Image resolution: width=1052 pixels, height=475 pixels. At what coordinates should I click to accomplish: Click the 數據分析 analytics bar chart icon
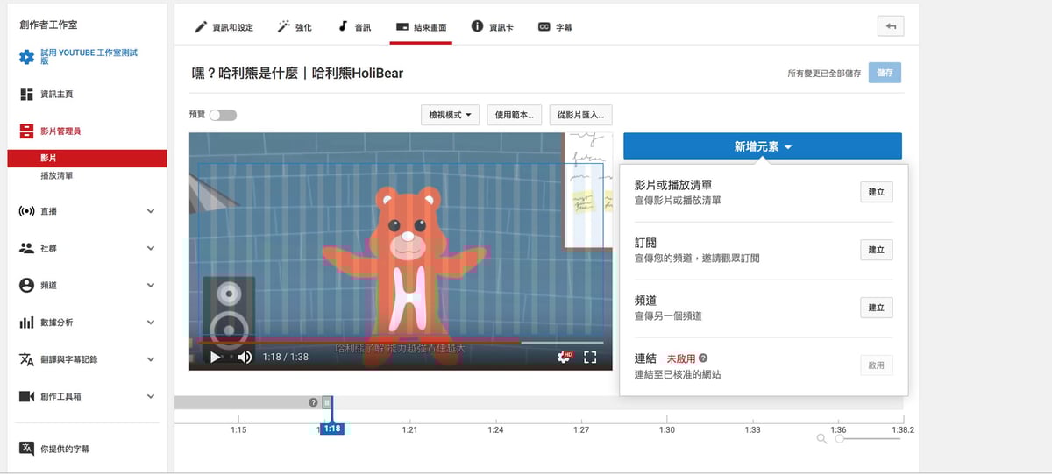point(26,323)
